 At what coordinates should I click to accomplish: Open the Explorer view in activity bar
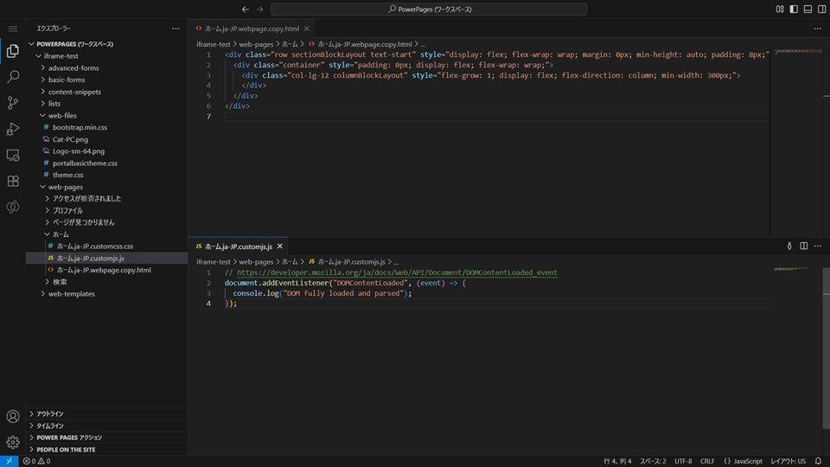pyautogui.click(x=13, y=51)
